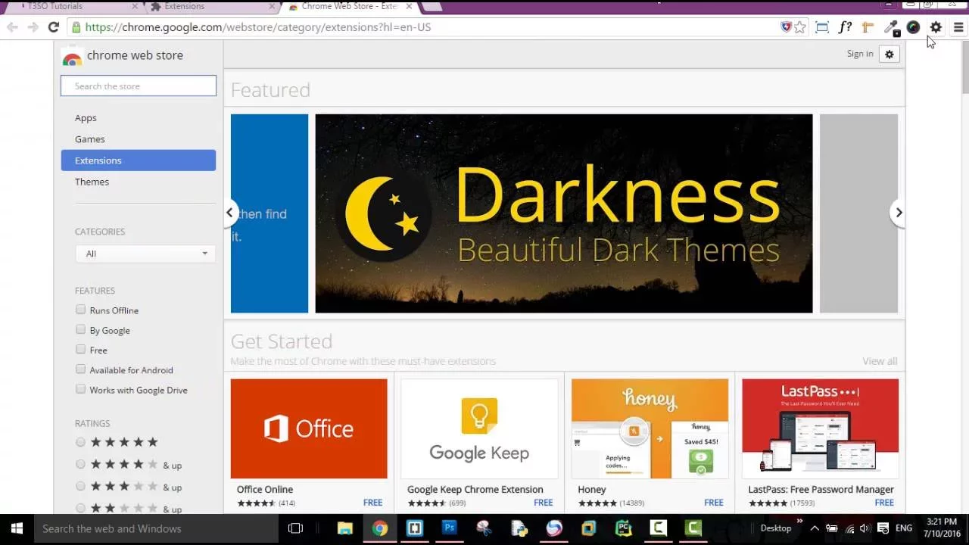Screen dimensions: 969x545
Task: Open the action center notifications icon
Action: click(883, 528)
